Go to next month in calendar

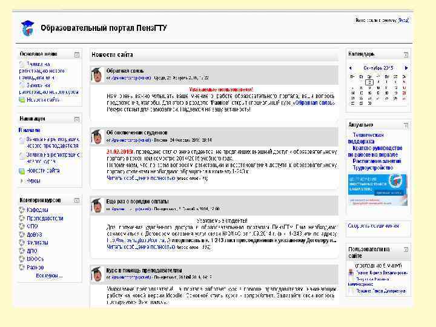(406, 68)
